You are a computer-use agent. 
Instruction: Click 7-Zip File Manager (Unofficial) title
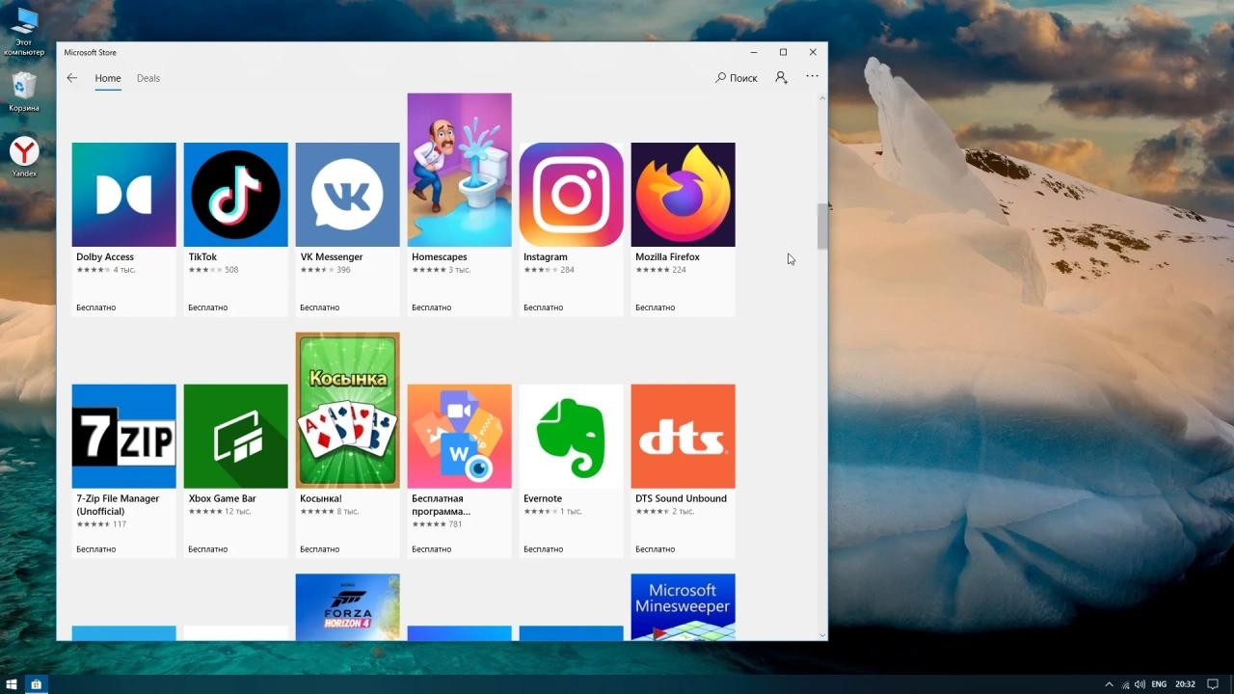click(x=118, y=505)
